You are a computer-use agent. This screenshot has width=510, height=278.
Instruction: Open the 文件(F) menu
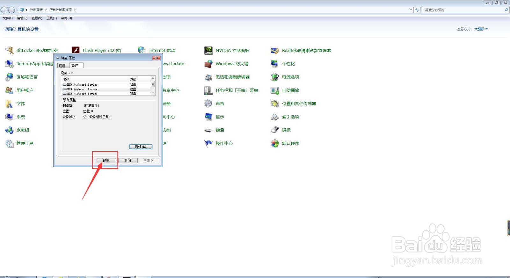(8, 18)
